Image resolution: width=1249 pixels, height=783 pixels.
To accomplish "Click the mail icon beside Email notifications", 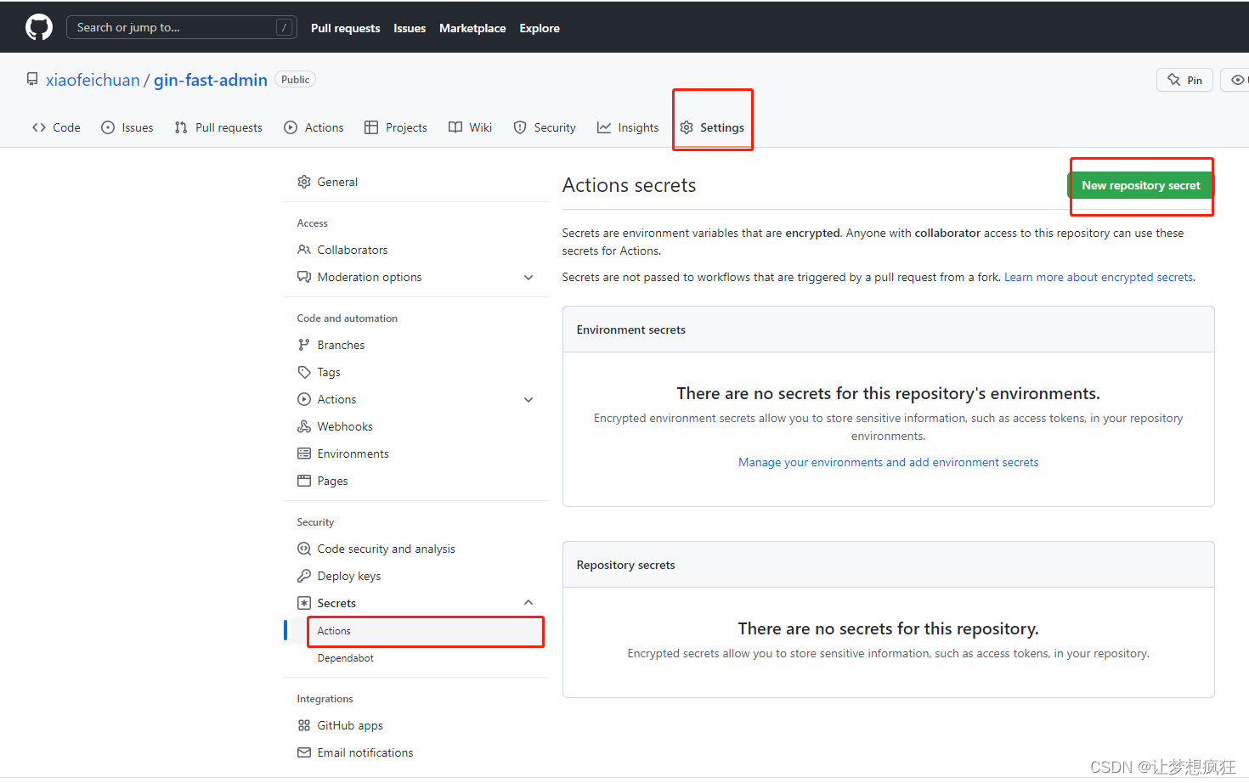I will coord(304,752).
